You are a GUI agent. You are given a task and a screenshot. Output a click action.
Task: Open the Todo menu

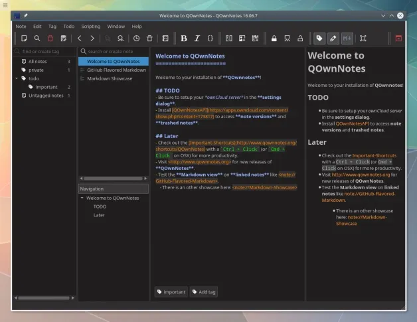69,27
